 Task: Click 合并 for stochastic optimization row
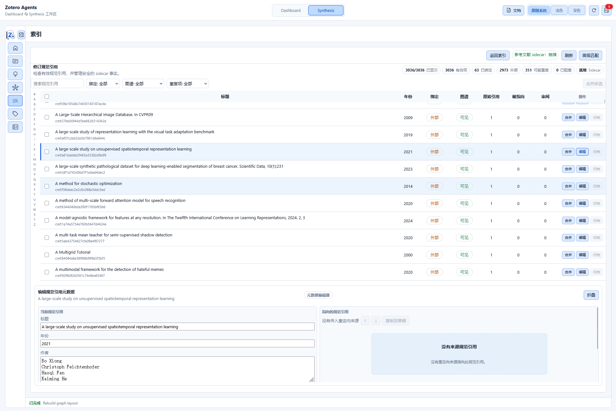pyautogui.click(x=568, y=186)
